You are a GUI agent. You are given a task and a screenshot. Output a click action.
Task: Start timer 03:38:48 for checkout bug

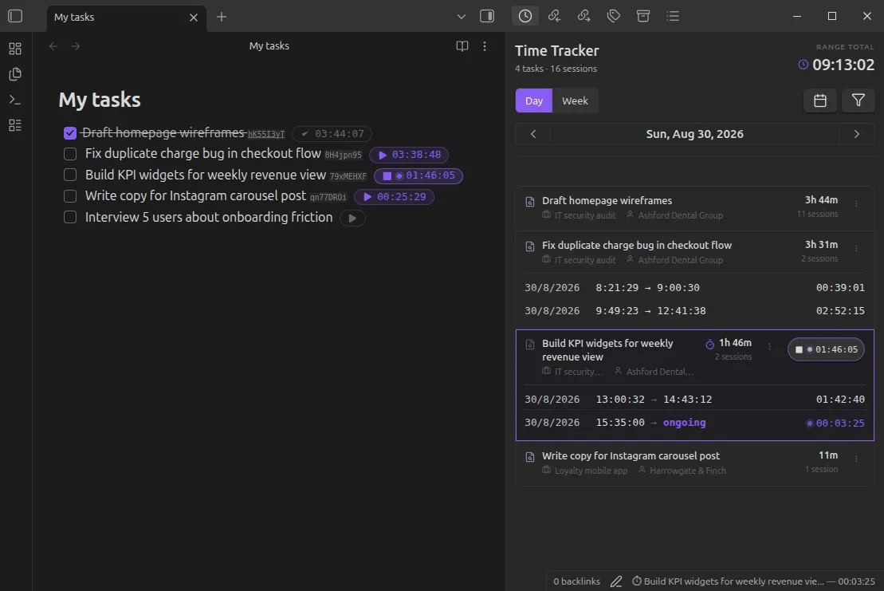point(409,155)
